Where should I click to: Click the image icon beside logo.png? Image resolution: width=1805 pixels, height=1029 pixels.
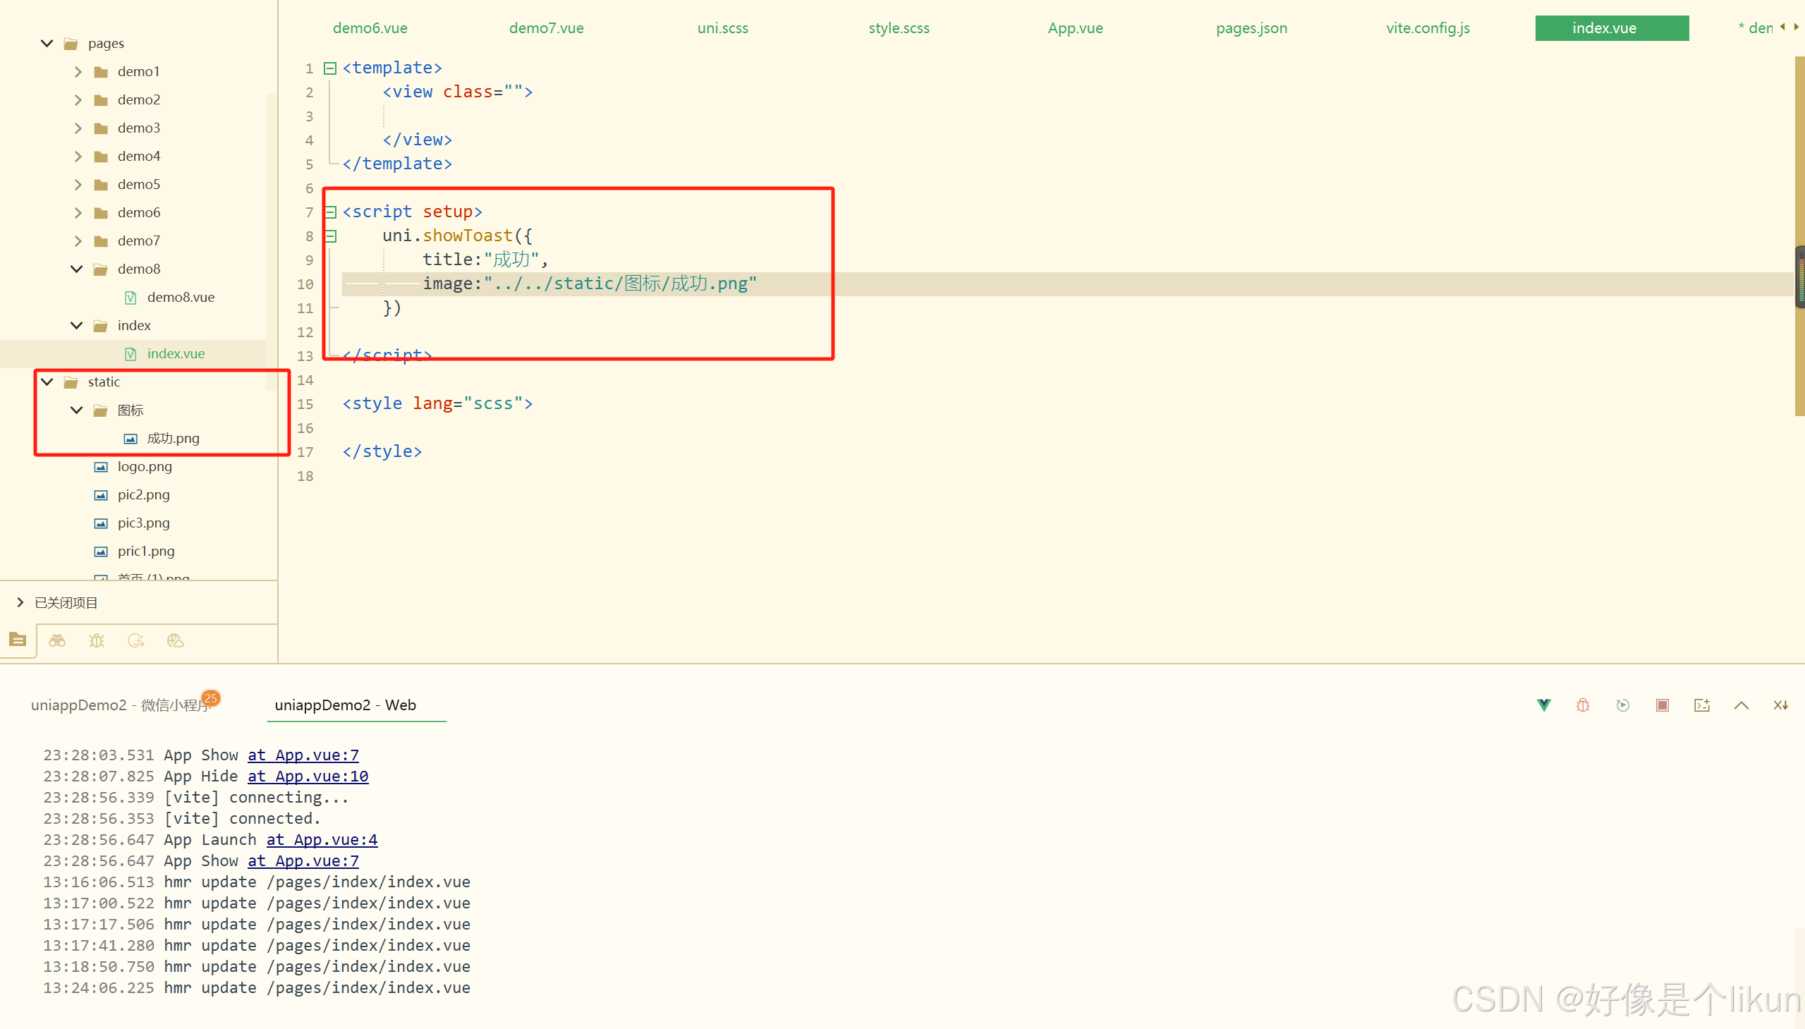tap(101, 467)
